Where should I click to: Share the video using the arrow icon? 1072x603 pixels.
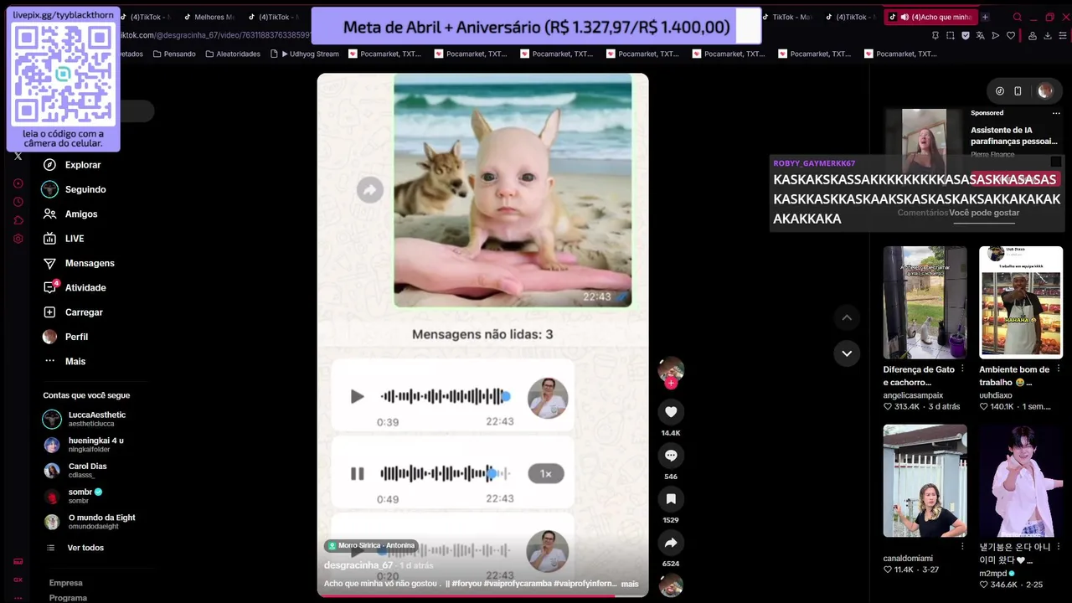pos(671,543)
